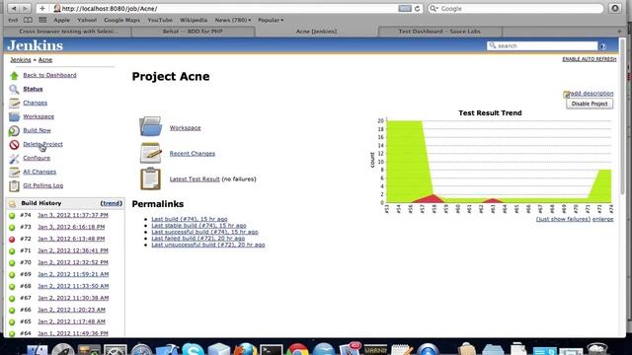Click the Jenkins logo header

36,45
